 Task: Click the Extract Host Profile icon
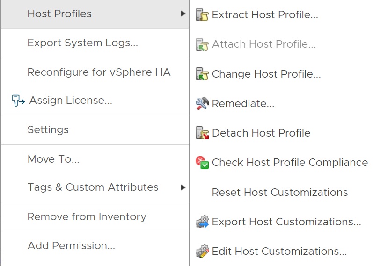pos(202,14)
